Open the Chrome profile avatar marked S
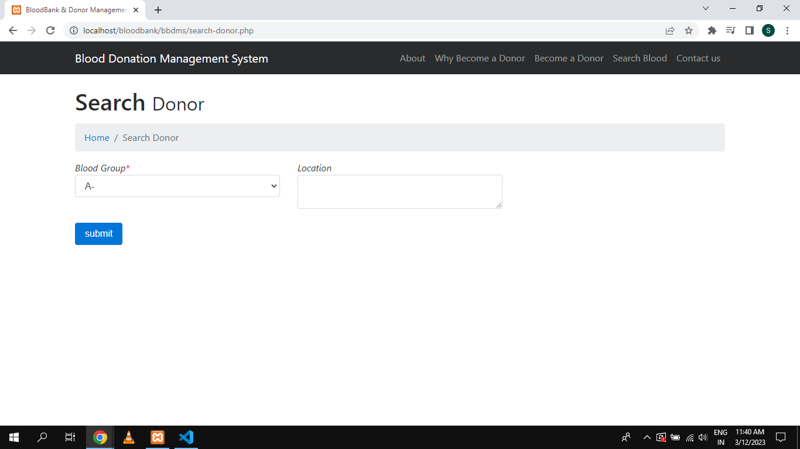Screen dimensions: 800x449 [x=768, y=30]
